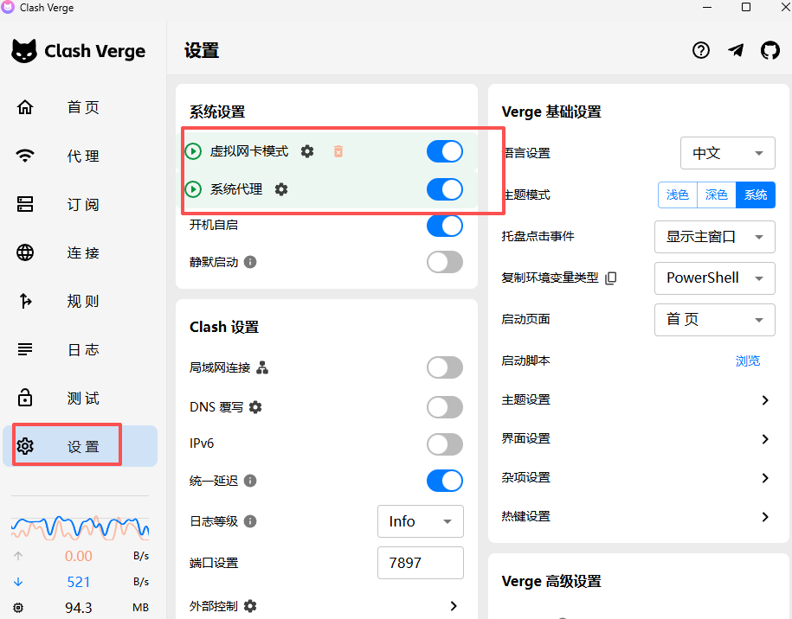Click 浏览 to choose startup script

point(748,361)
